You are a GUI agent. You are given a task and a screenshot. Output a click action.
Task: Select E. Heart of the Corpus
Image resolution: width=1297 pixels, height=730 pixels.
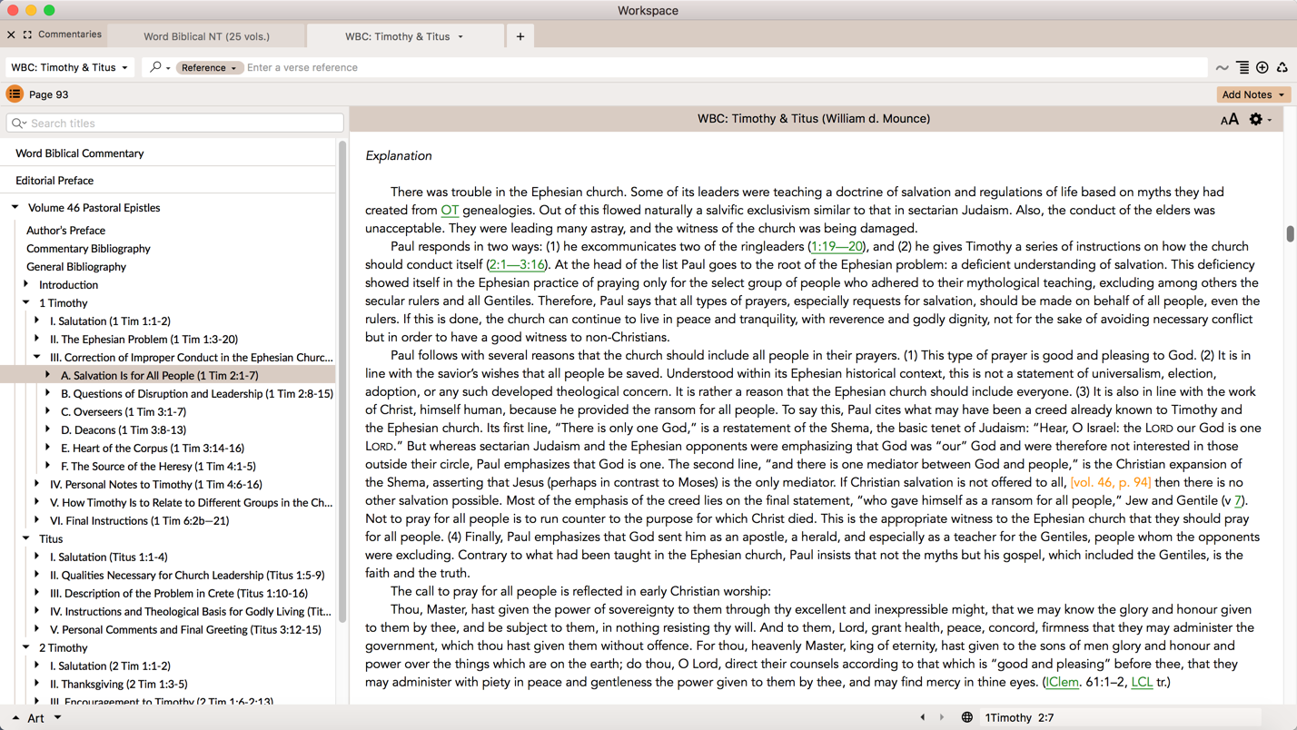[x=153, y=449]
